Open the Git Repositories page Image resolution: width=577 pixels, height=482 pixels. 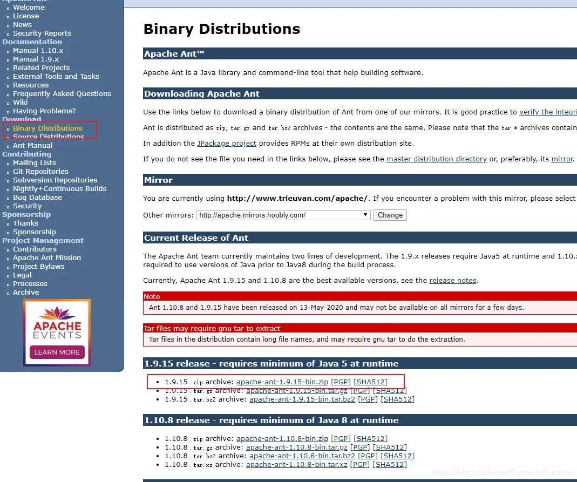coord(40,171)
